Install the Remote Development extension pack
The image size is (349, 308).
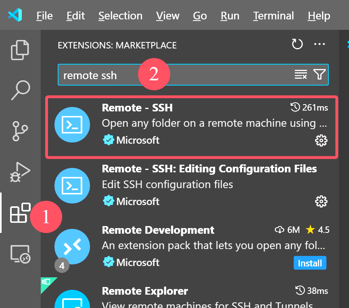(310, 263)
